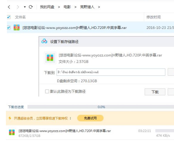174x143 pixels.
Task: Open the 电影 folder in the breadcrumb
Action: [67, 7]
